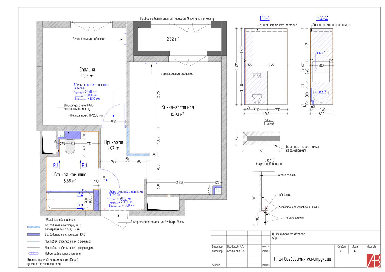
Task: Click the План возводимых конструкций sheet title
Action: click(x=302, y=259)
